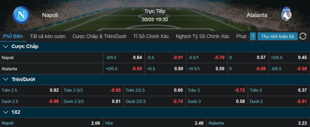The image size is (310, 127).
Task: Select Hòa draw odds 3.49
Action: (x=154, y=123)
